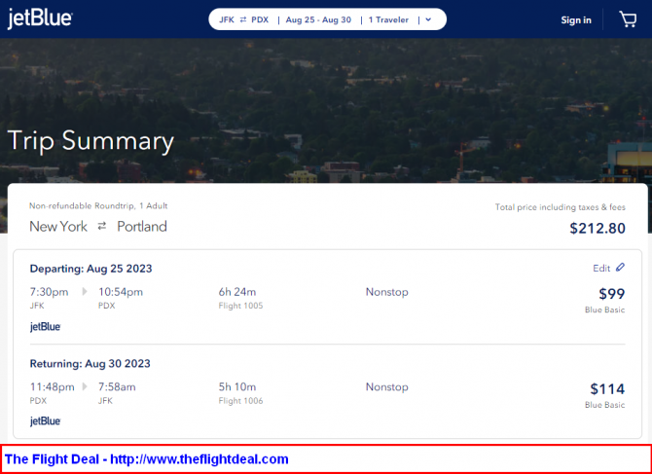Click the jetBlue logo under departing flight
The width and height of the screenshot is (652, 474).
[46, 327]
